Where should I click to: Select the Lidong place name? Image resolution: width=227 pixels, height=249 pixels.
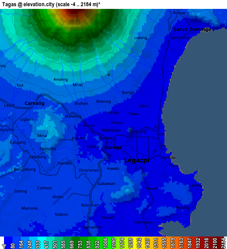141,38
